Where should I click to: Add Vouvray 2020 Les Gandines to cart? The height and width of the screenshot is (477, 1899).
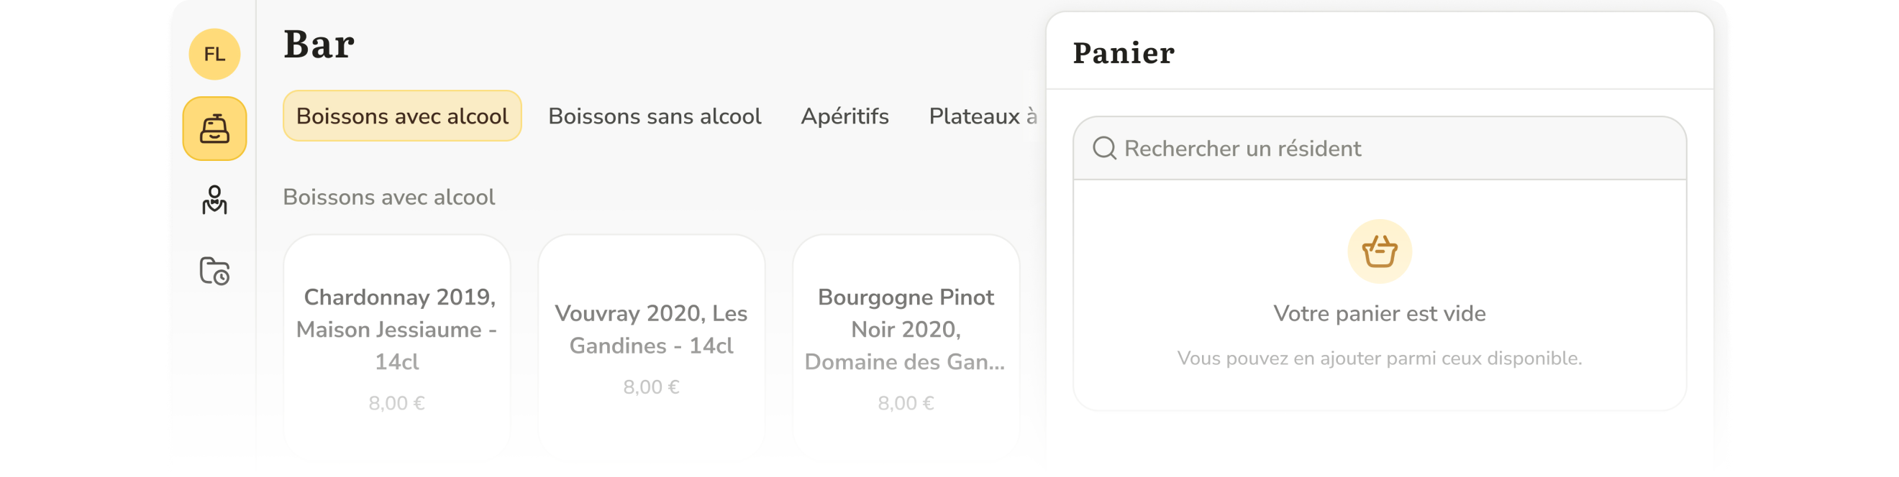(652, 346)
